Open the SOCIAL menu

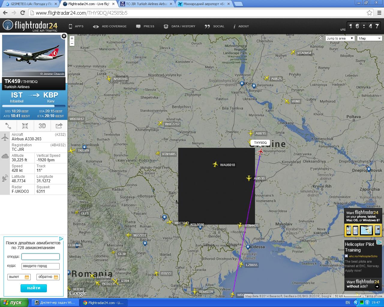[214, 26]
